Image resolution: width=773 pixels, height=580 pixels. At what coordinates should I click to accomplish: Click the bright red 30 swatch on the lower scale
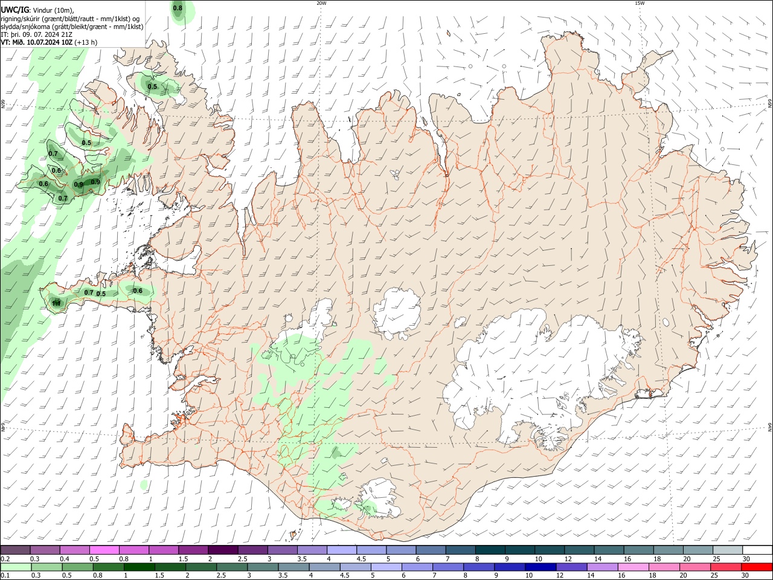[757, 567]
